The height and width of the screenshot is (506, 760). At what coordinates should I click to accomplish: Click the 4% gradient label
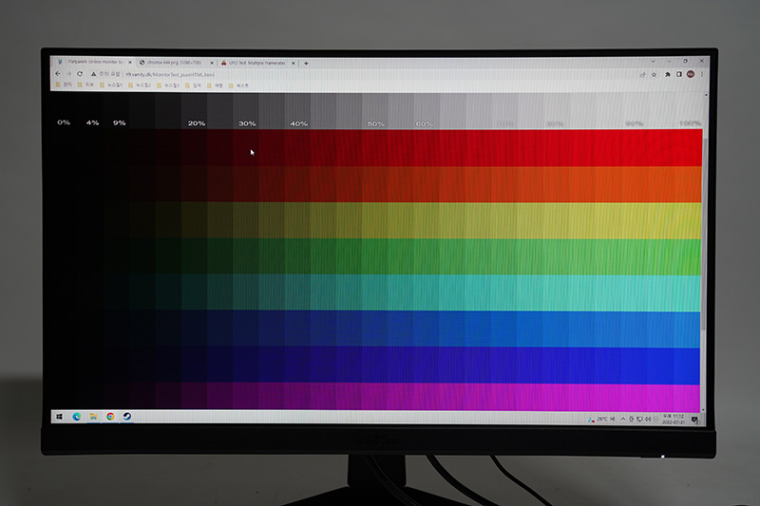pos(92,123)
